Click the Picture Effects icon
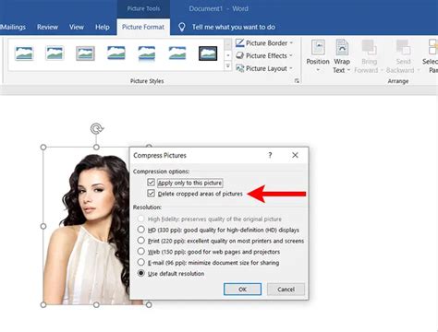 click(x=240, y=55)
